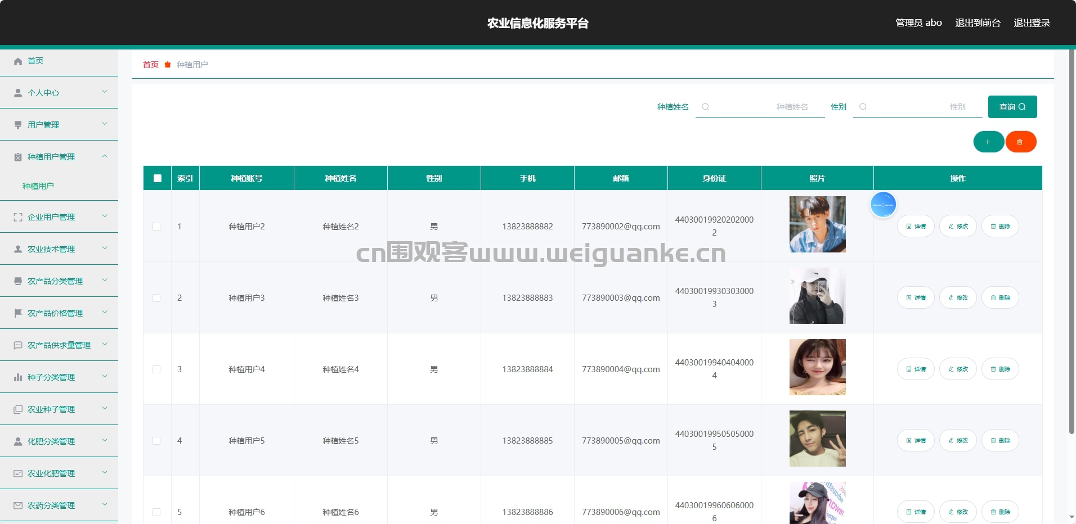Image resolution: width=1076 pixels, height=524 pixels.
Task: Check the row checkbox for 种植用户4
Action: click(156, 369)
